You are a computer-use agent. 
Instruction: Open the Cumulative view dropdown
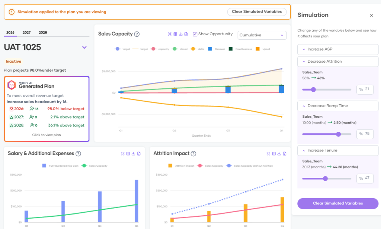coord(262,35)
